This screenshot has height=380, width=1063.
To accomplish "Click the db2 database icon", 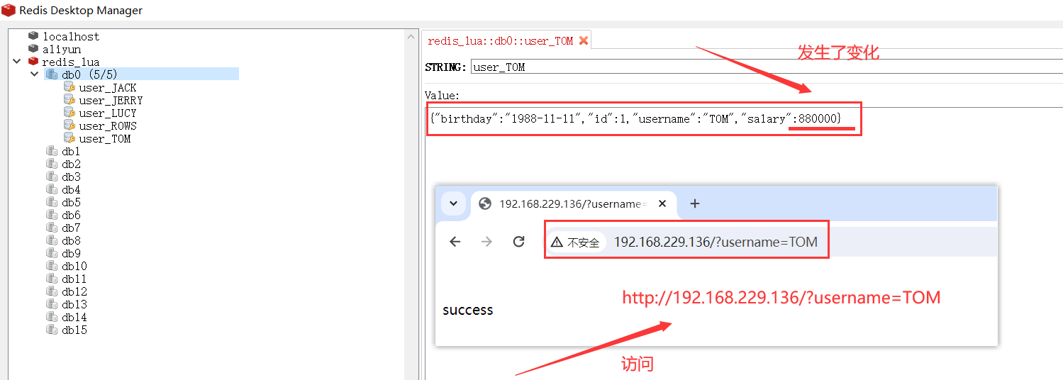I will pos(52,164).
